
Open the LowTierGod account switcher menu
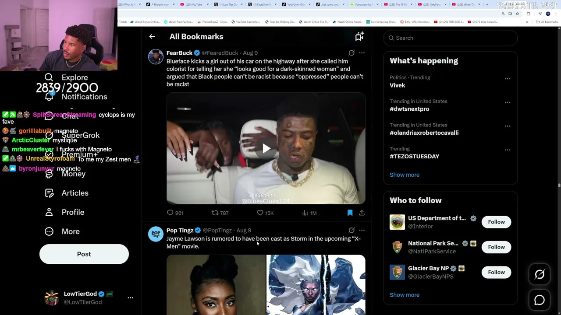130,297
